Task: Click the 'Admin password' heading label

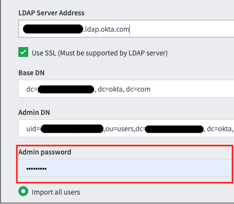Action: (45, 152)
